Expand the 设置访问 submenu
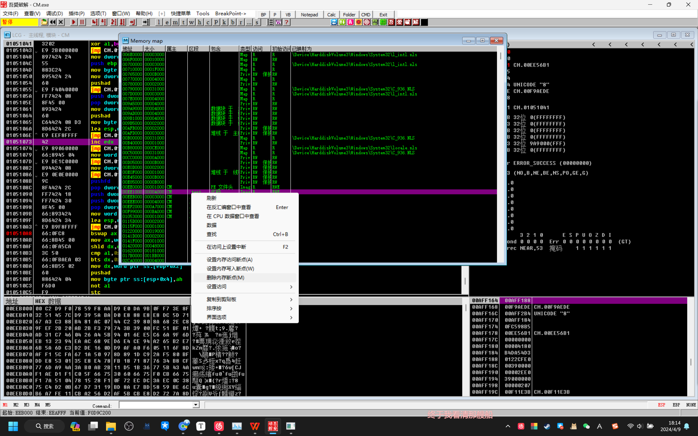698x436 pixels. point(245,287)
